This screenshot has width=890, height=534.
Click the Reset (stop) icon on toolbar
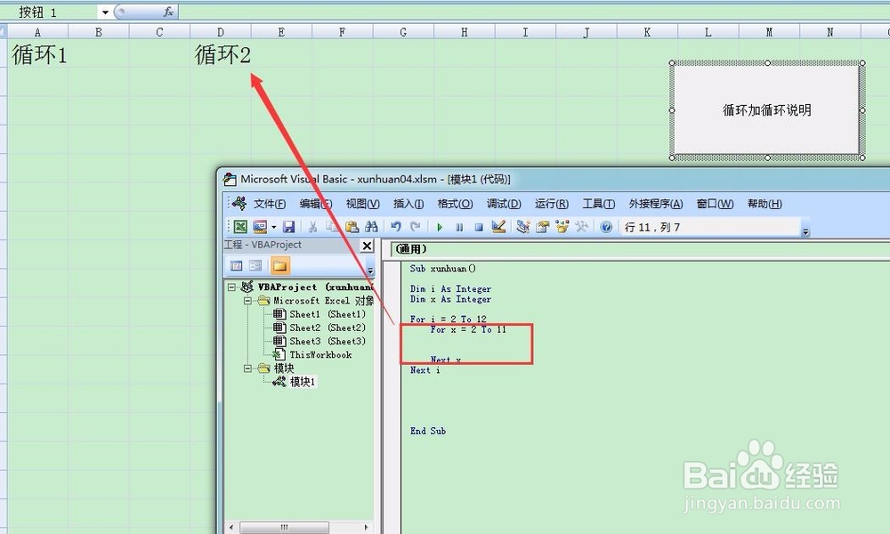coord(479,225)
